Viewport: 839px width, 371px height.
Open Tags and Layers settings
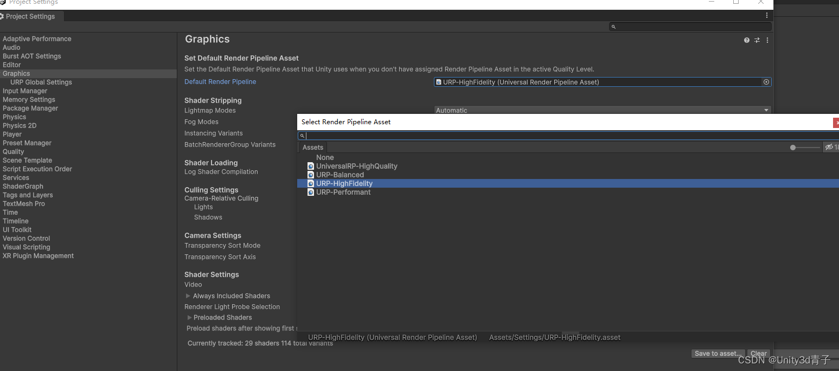(28, 195)
